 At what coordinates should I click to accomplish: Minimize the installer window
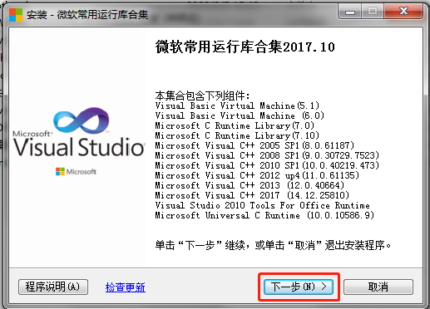(350, 12)
